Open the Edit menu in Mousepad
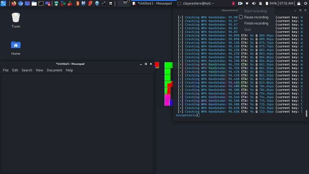Image resolution: width=309 pixels, height=174 pixels. (x=15, y=70)
